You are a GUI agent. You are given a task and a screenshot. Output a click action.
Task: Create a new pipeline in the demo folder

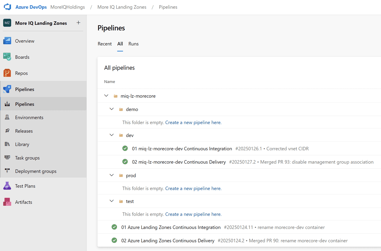pos(193,122)
